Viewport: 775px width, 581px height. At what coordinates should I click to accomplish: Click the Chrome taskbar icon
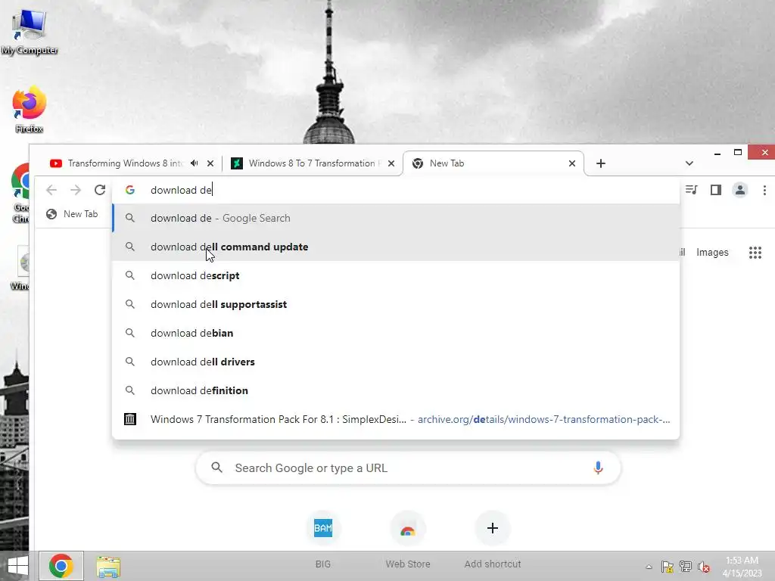click(61, 566)
